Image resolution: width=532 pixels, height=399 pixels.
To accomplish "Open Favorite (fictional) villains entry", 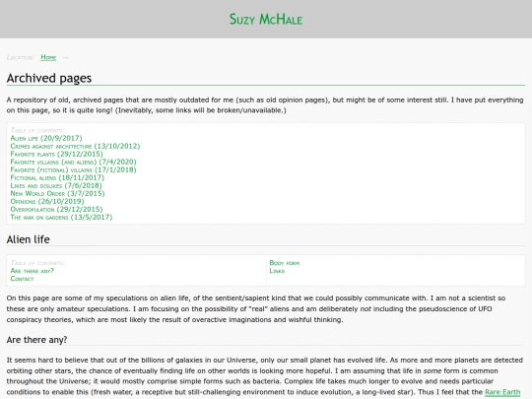I will (73, 169).
